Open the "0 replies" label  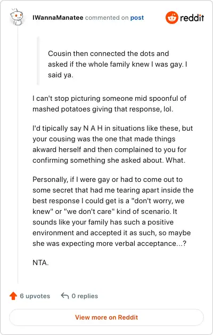click(x=85, y=296)
